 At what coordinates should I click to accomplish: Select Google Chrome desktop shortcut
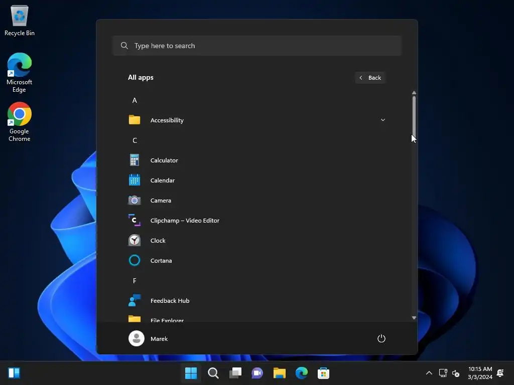coord(20,122)
